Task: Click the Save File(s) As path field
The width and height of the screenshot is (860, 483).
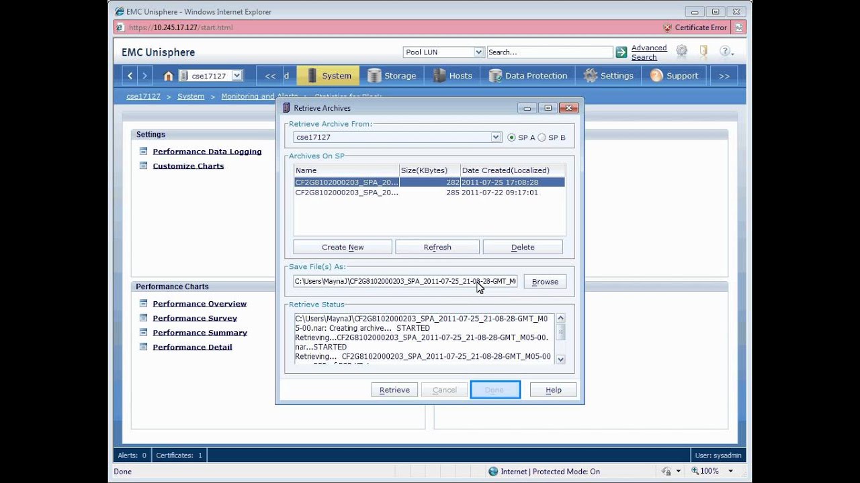Action: 405,281
